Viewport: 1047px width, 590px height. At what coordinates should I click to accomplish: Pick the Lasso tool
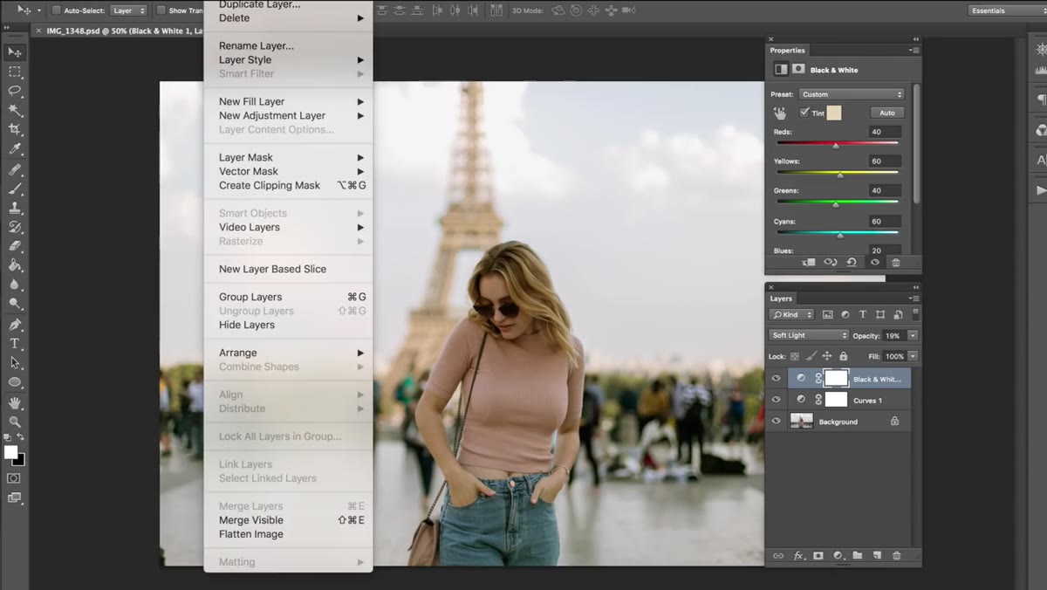15,91
